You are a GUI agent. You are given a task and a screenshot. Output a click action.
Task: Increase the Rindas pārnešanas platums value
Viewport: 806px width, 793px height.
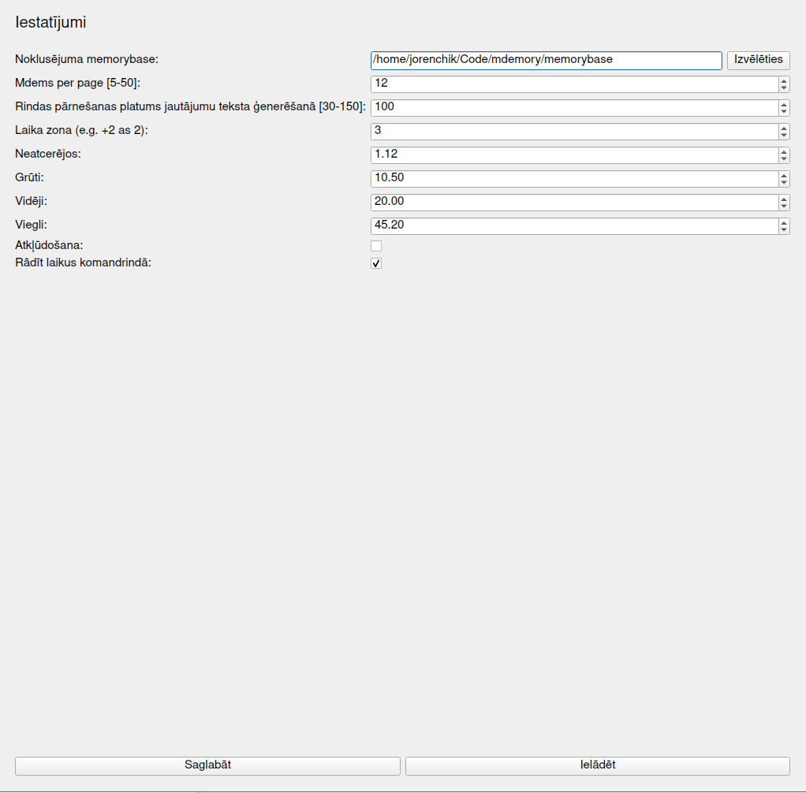(783, 104)
